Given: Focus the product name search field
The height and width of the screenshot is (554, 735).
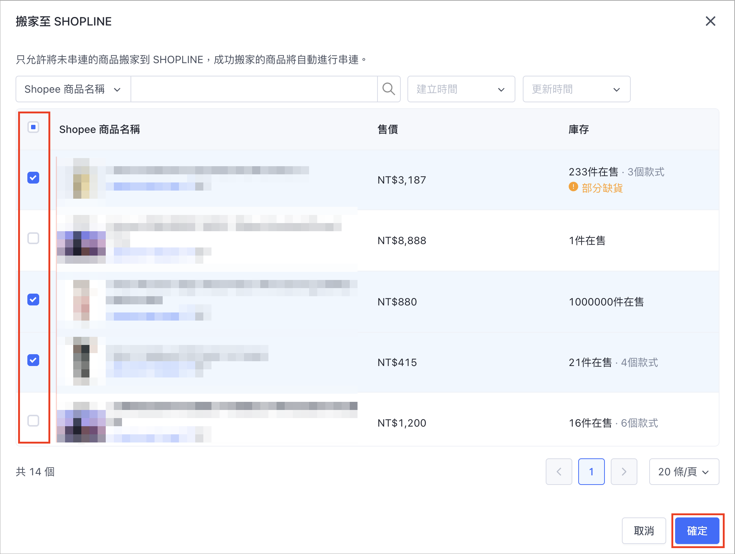Looking at the screenshot, I should [x=254, y=89].
